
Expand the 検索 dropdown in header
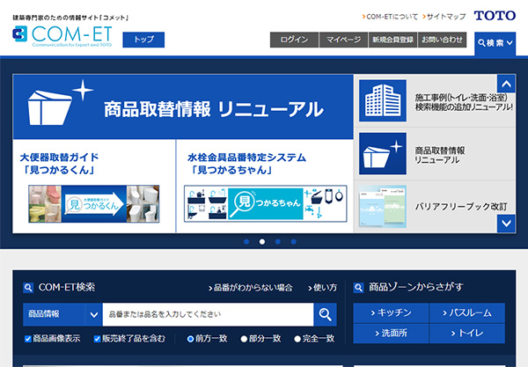pos(495,42)
